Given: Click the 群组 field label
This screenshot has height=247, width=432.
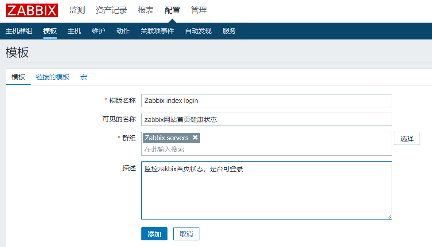Looking at the screenshot, I should coord(129,138).
